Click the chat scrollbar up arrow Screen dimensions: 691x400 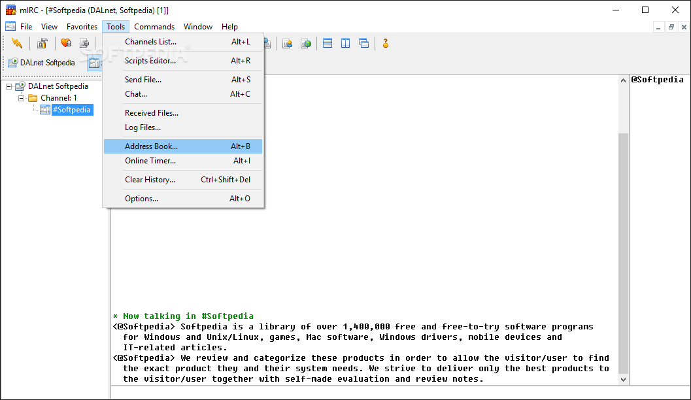[x=623, y=80]
